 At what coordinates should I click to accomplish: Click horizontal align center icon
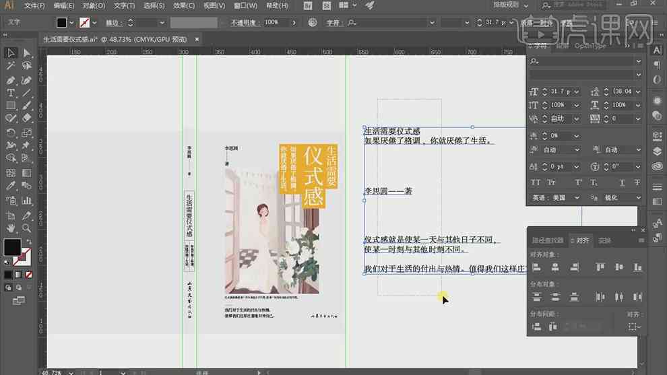[x=555, y=267]
